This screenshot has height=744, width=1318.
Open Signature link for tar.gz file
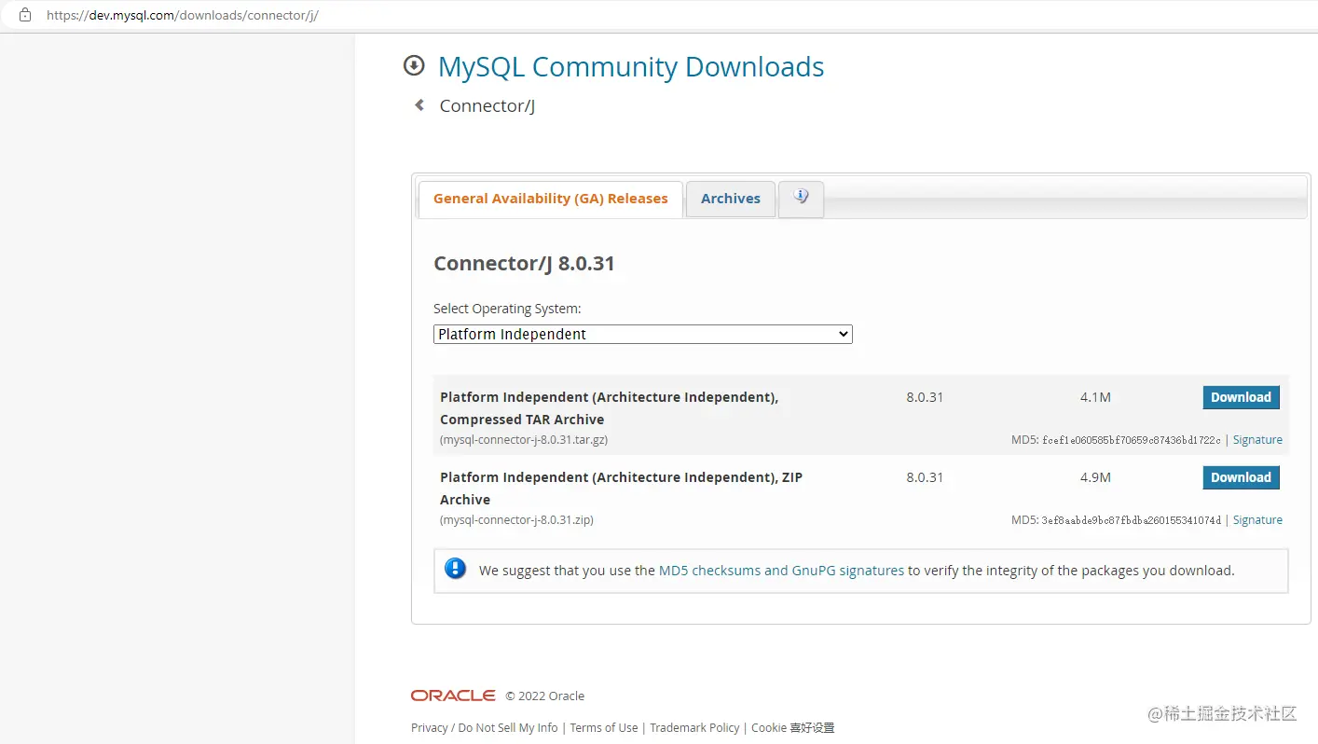point(1257,440)
